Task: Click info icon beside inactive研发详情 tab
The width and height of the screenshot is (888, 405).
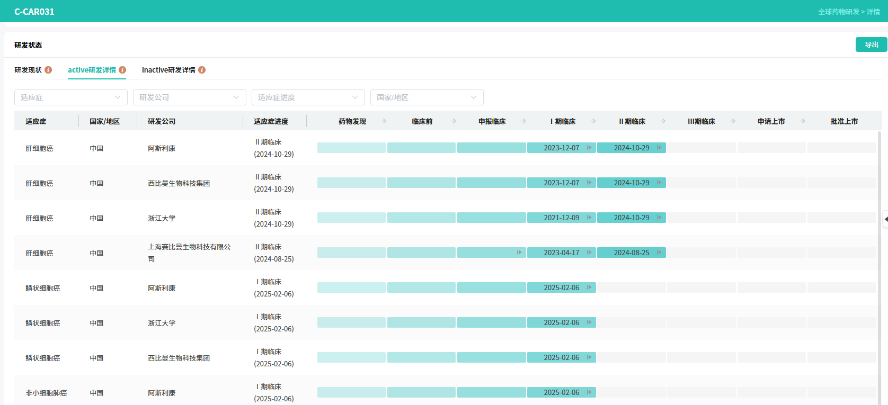Action: (202, 70)
